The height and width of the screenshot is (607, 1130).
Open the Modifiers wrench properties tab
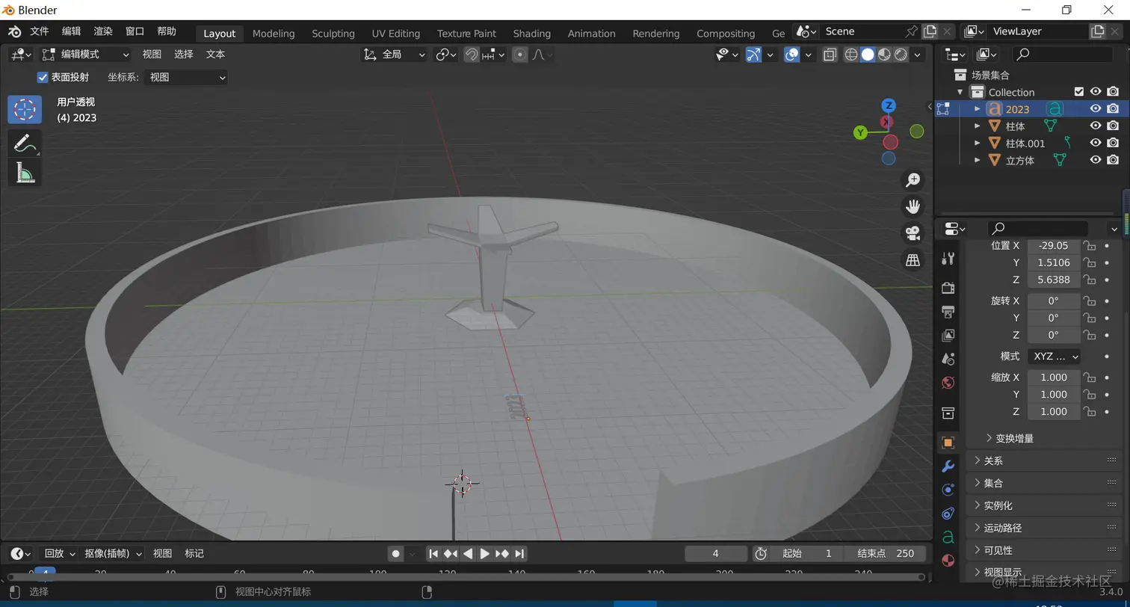pos(948,466)
